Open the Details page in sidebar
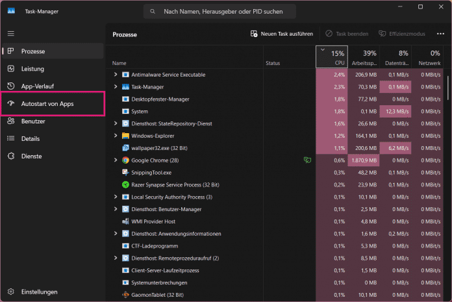This screenshot has height=302, width=452. coord(31,139)
